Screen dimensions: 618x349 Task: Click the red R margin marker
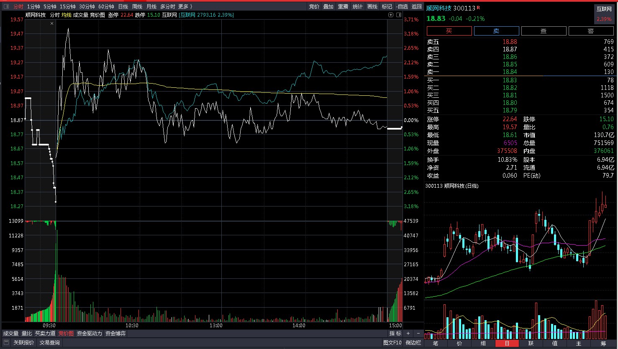point(478,8)
